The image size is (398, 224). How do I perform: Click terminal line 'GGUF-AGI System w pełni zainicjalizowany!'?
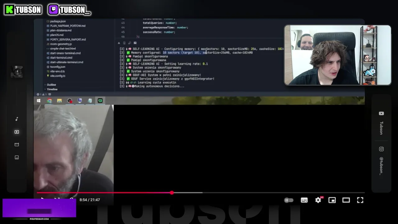tap(160, 75)
